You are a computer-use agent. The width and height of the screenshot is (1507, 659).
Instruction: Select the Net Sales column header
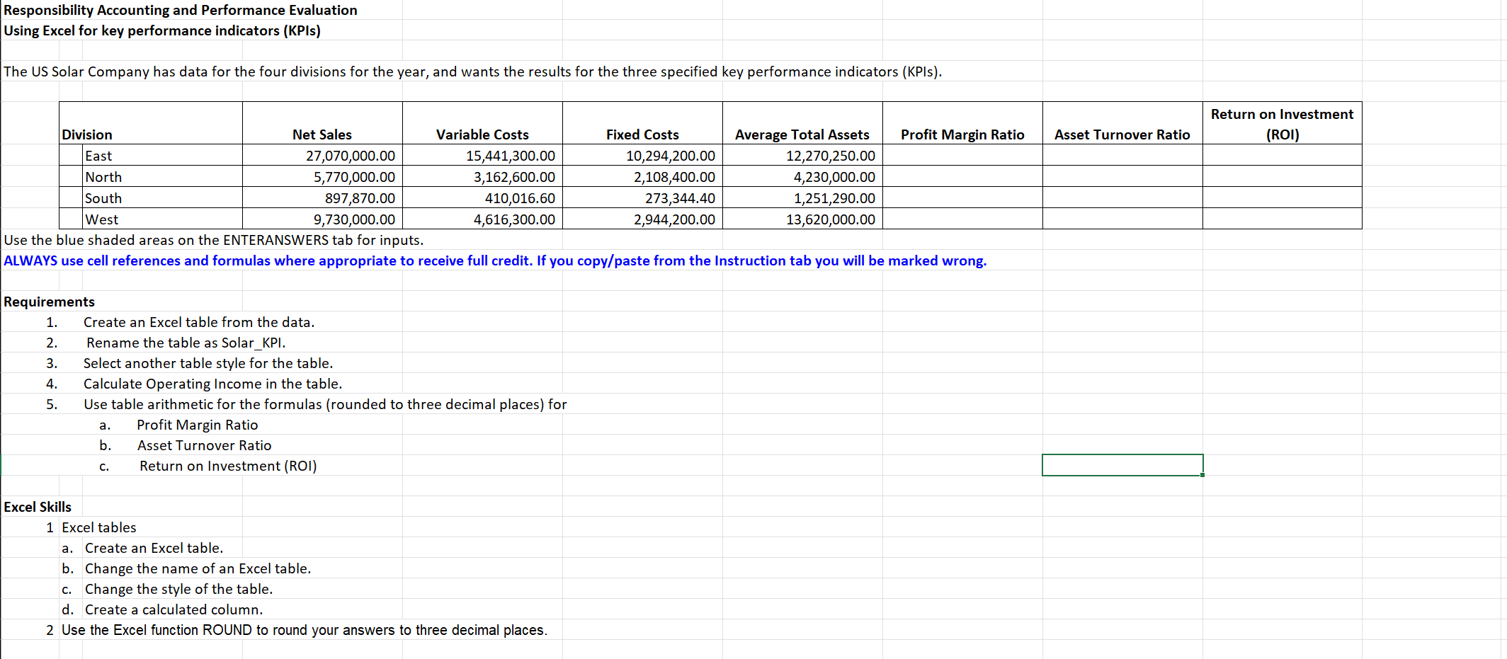pos(322,124)
